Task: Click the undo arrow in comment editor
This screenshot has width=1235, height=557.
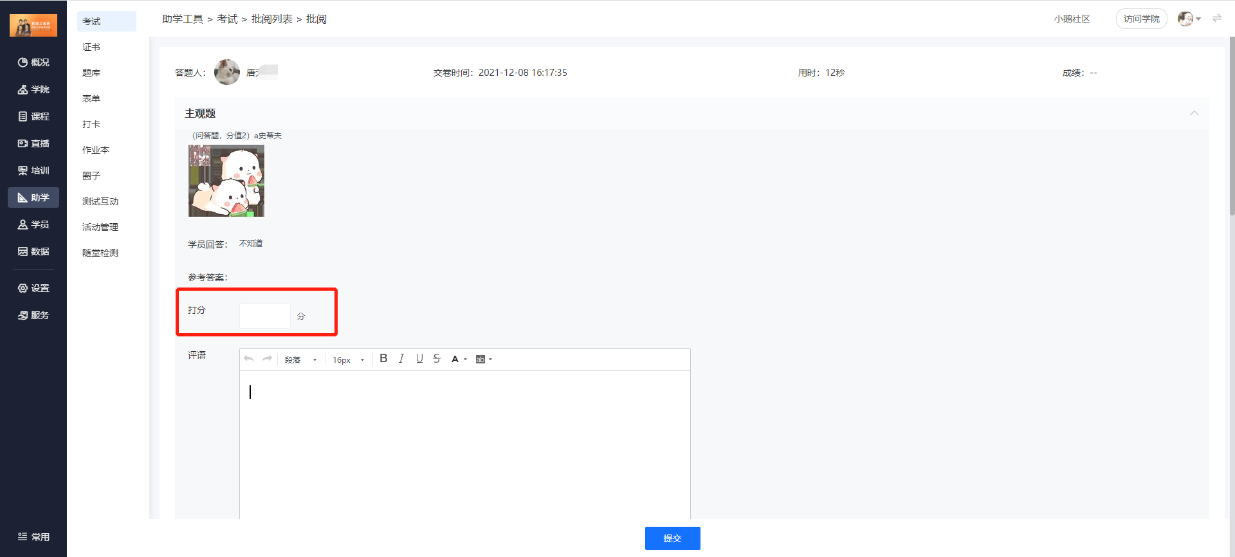Action: pos(249,359)
